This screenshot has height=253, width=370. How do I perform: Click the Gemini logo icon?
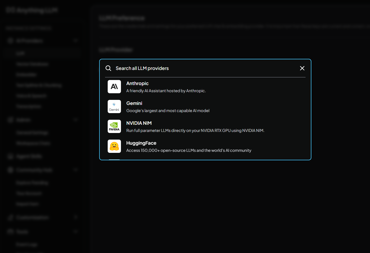coord(114,106)
